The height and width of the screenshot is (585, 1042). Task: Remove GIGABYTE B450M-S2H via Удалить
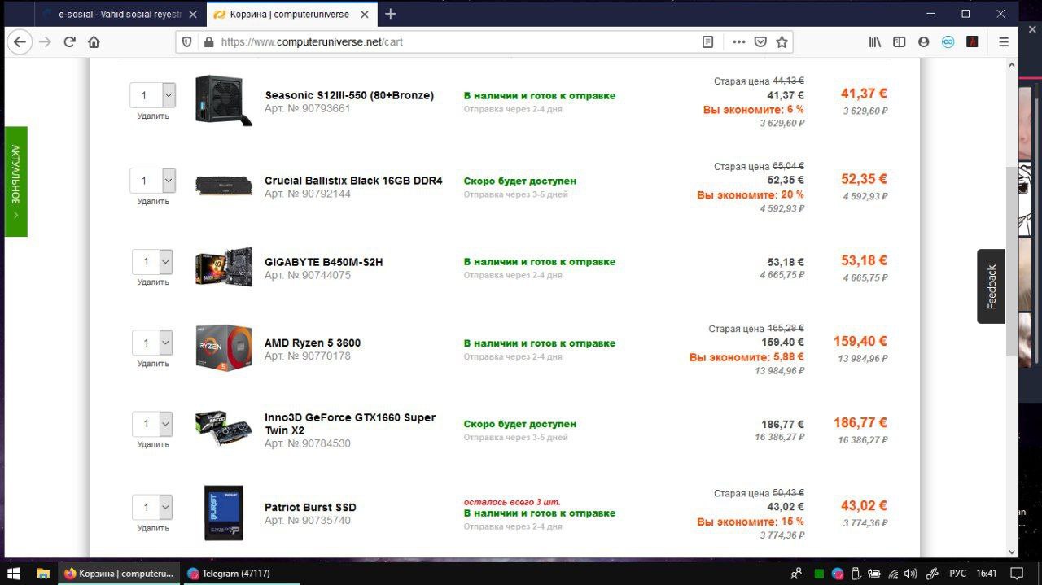coord(153,282)
